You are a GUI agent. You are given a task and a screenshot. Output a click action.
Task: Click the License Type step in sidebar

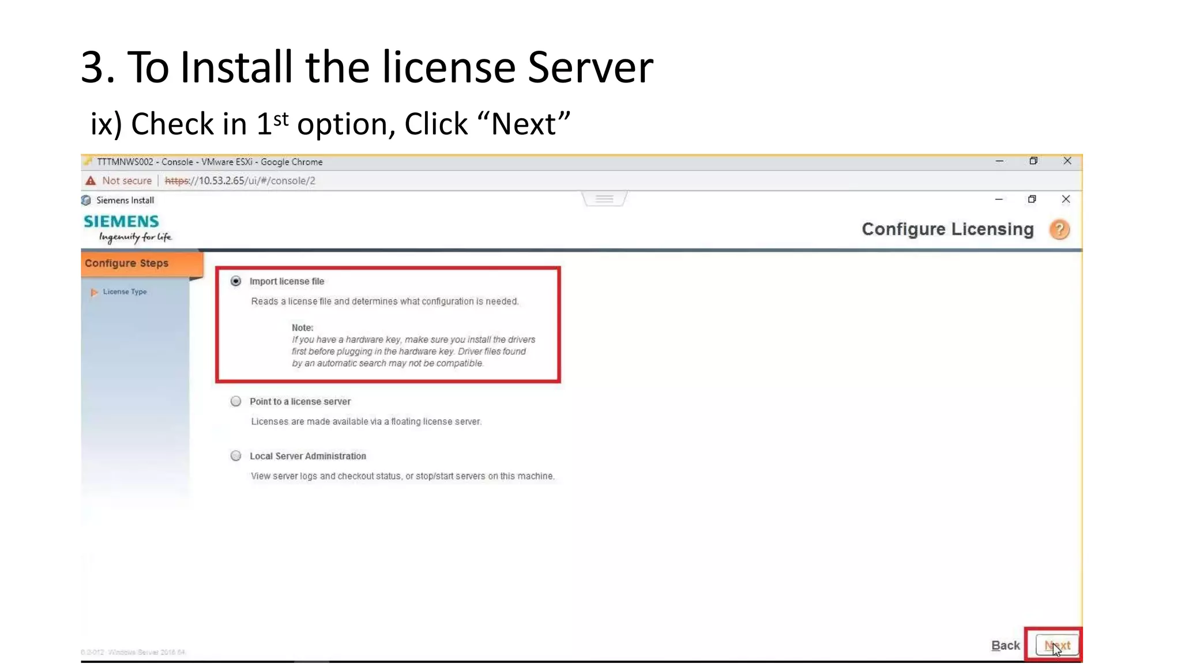tap(125, 292)
